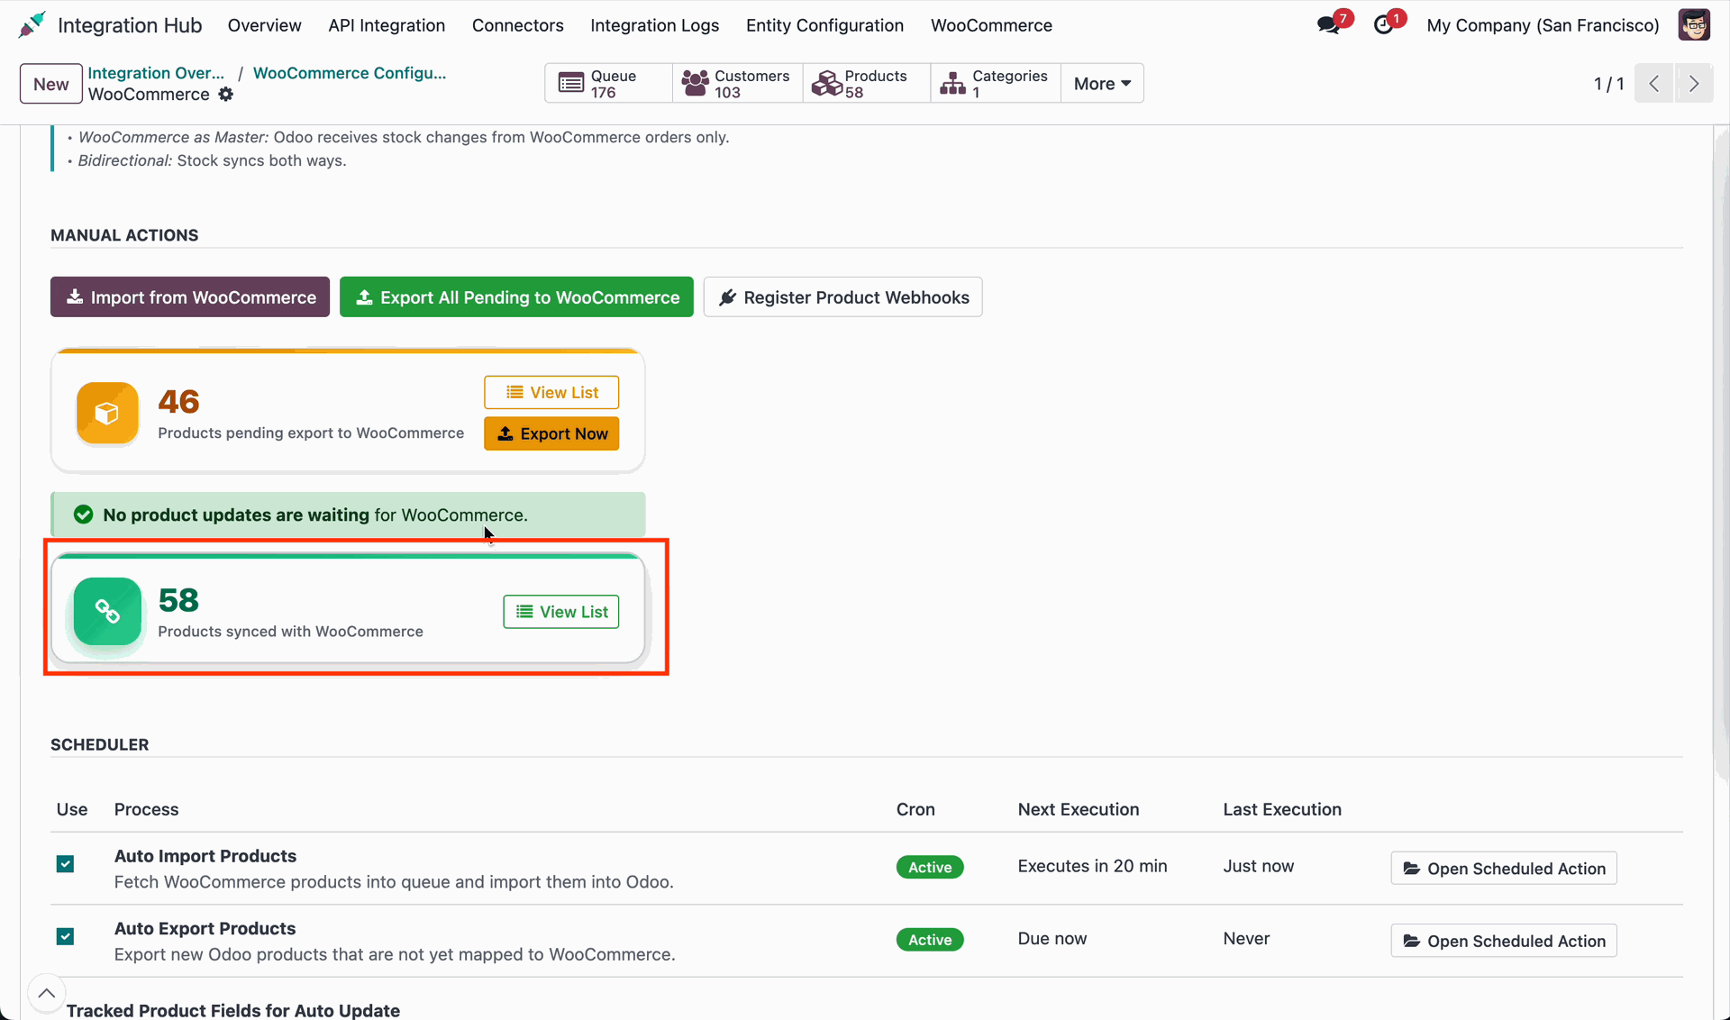The width and height of the screenshot is (1730, 1020).
Task: Click the green link icon for synced products
Action: 107,612
